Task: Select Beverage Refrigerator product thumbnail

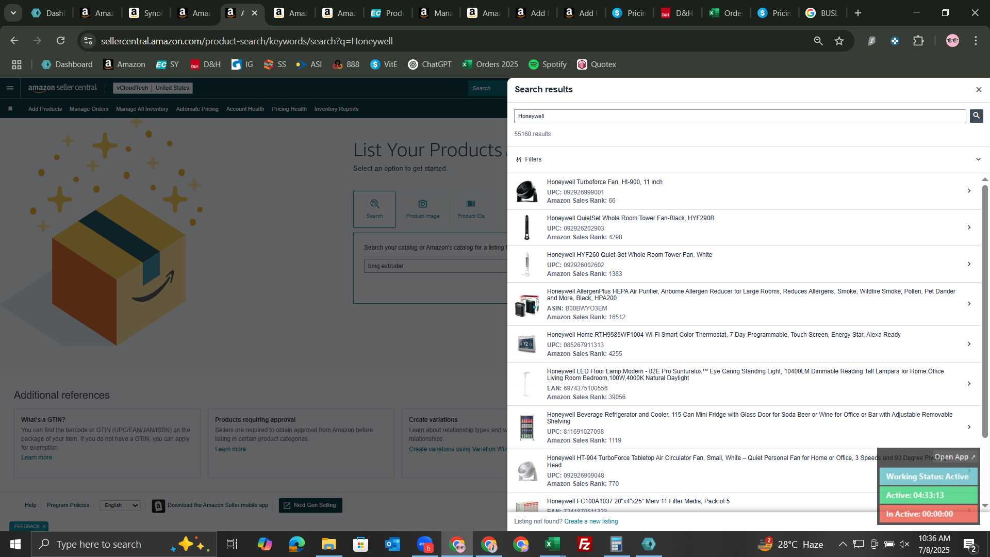Action: tap(526, 428)
